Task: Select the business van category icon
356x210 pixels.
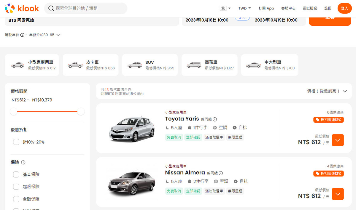Action: coord(194,65)
